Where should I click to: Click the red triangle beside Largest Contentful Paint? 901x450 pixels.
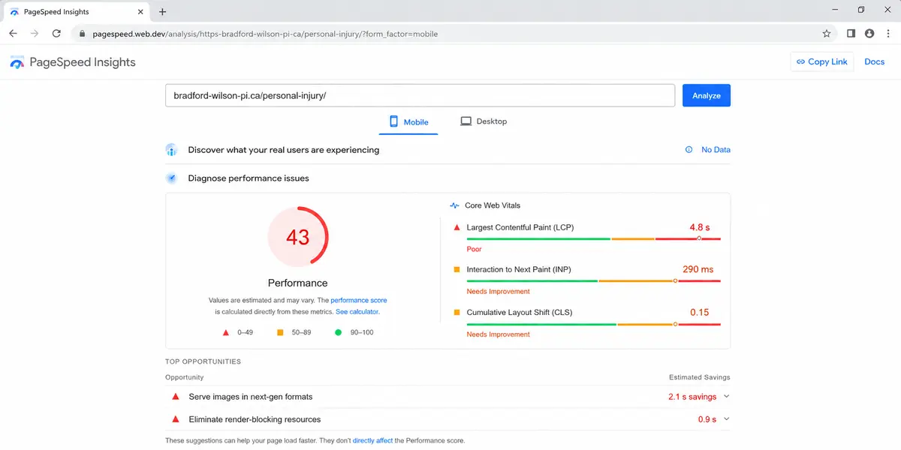point(457,227)
